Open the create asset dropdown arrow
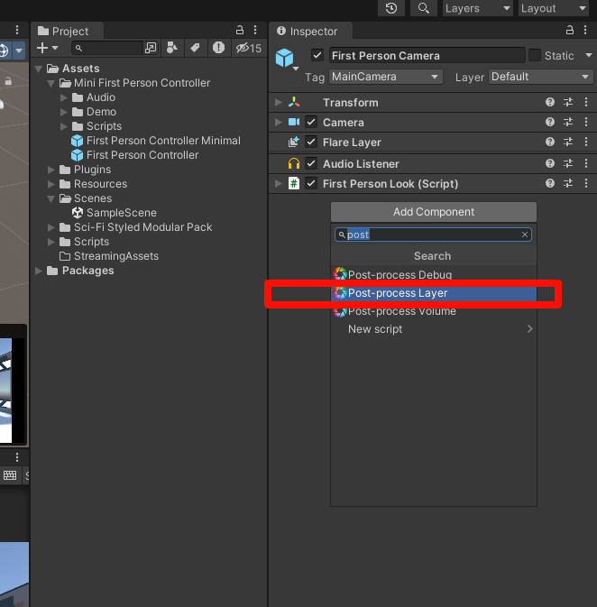Image resolution: width=597 pixels, height=607 pixels. coord(55,48)
